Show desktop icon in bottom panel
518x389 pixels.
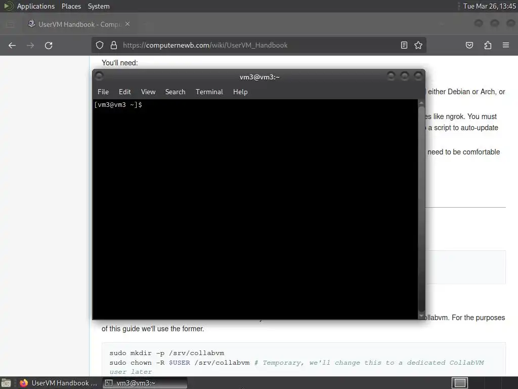coord(6,383)
